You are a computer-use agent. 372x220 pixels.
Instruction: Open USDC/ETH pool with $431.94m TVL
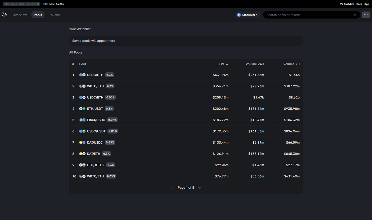(x=186, y=75)
